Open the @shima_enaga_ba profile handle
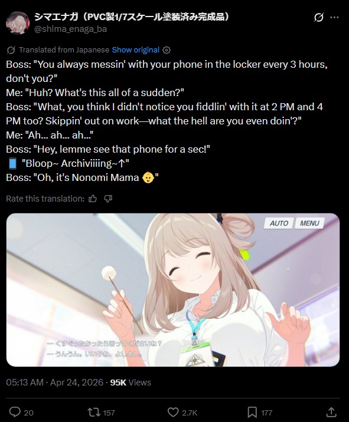Screen dimensions: 349x422 pos(71,29)
